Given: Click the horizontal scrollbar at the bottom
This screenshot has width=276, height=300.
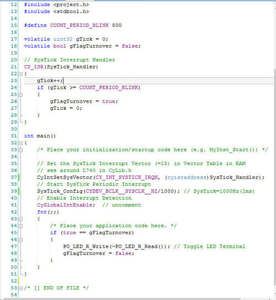Looking at the screenshot, I should [x=123, y=299].
